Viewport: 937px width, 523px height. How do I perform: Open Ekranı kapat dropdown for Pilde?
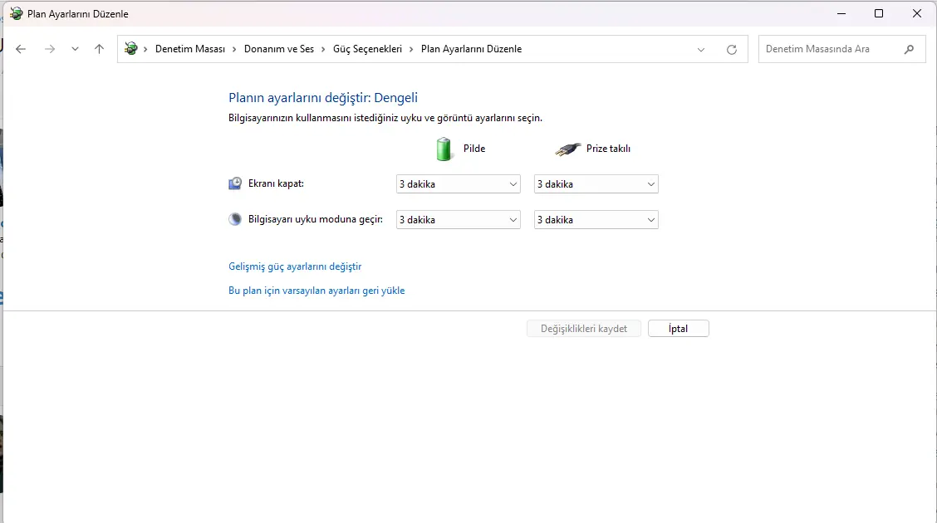pos(459,184)
